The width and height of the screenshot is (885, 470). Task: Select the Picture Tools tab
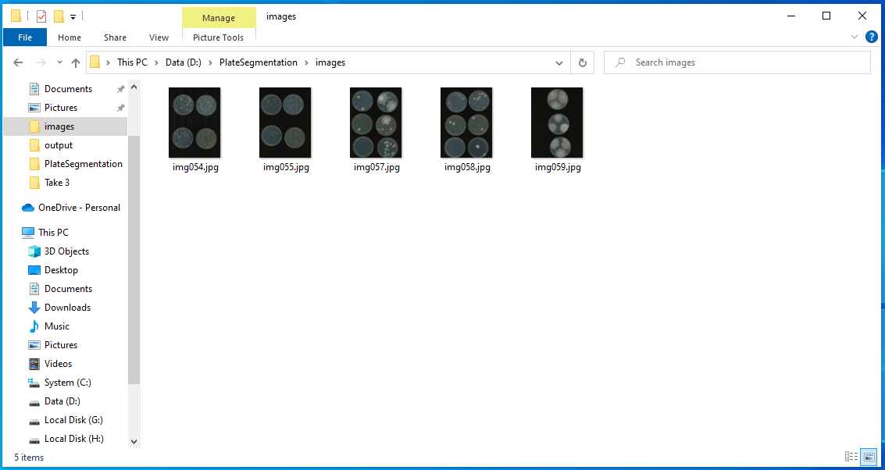(x=219, y=37)
